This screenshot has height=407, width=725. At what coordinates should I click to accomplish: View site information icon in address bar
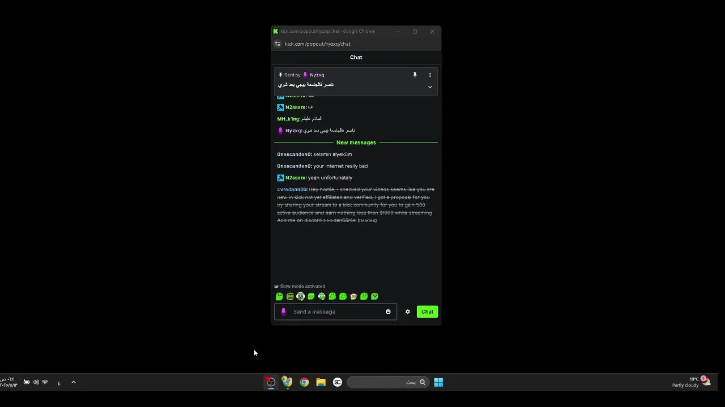tap(278, 44)
